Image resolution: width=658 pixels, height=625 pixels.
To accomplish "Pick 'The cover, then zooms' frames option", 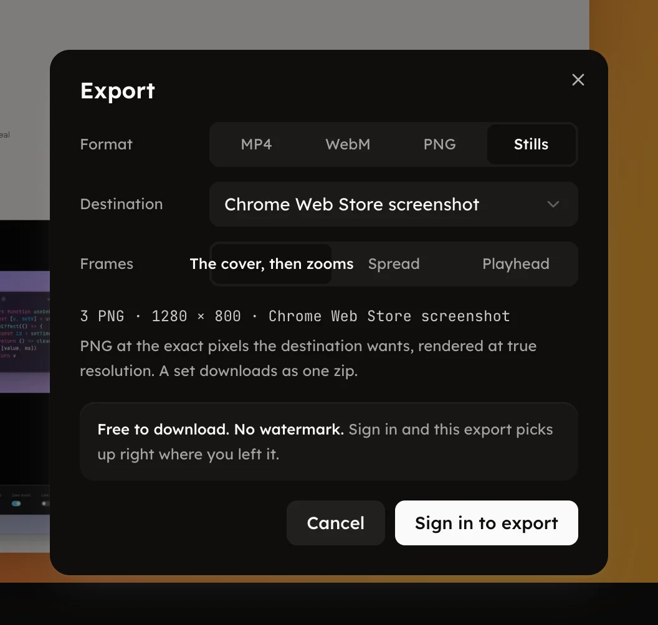I will [272, 264].
